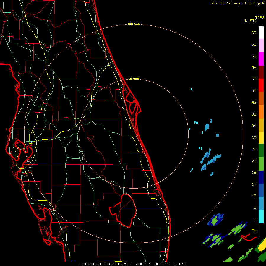Screen dimensions: 266x266
Task: Click the 62 legend value
Action: tap(254, 44)
